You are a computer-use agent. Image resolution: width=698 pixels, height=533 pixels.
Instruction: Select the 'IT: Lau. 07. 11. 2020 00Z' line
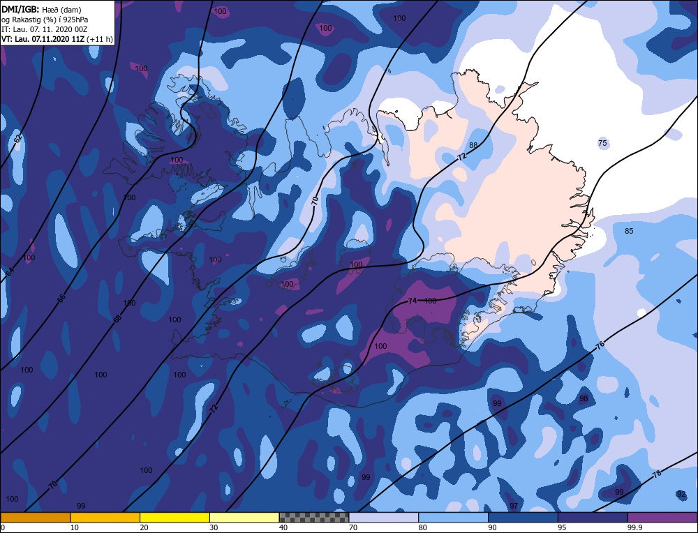click(x=45, y=29)
